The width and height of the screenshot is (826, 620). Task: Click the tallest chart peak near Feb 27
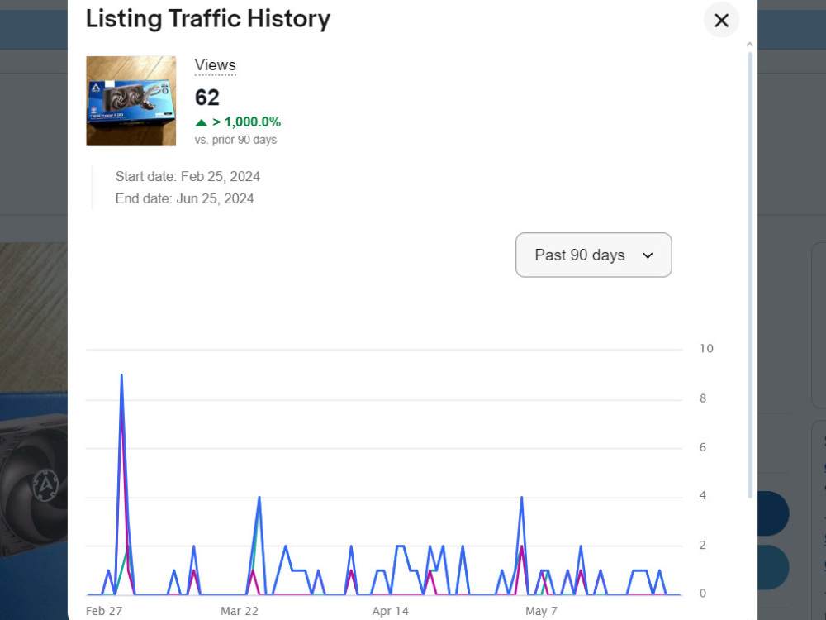coord(121,375)
